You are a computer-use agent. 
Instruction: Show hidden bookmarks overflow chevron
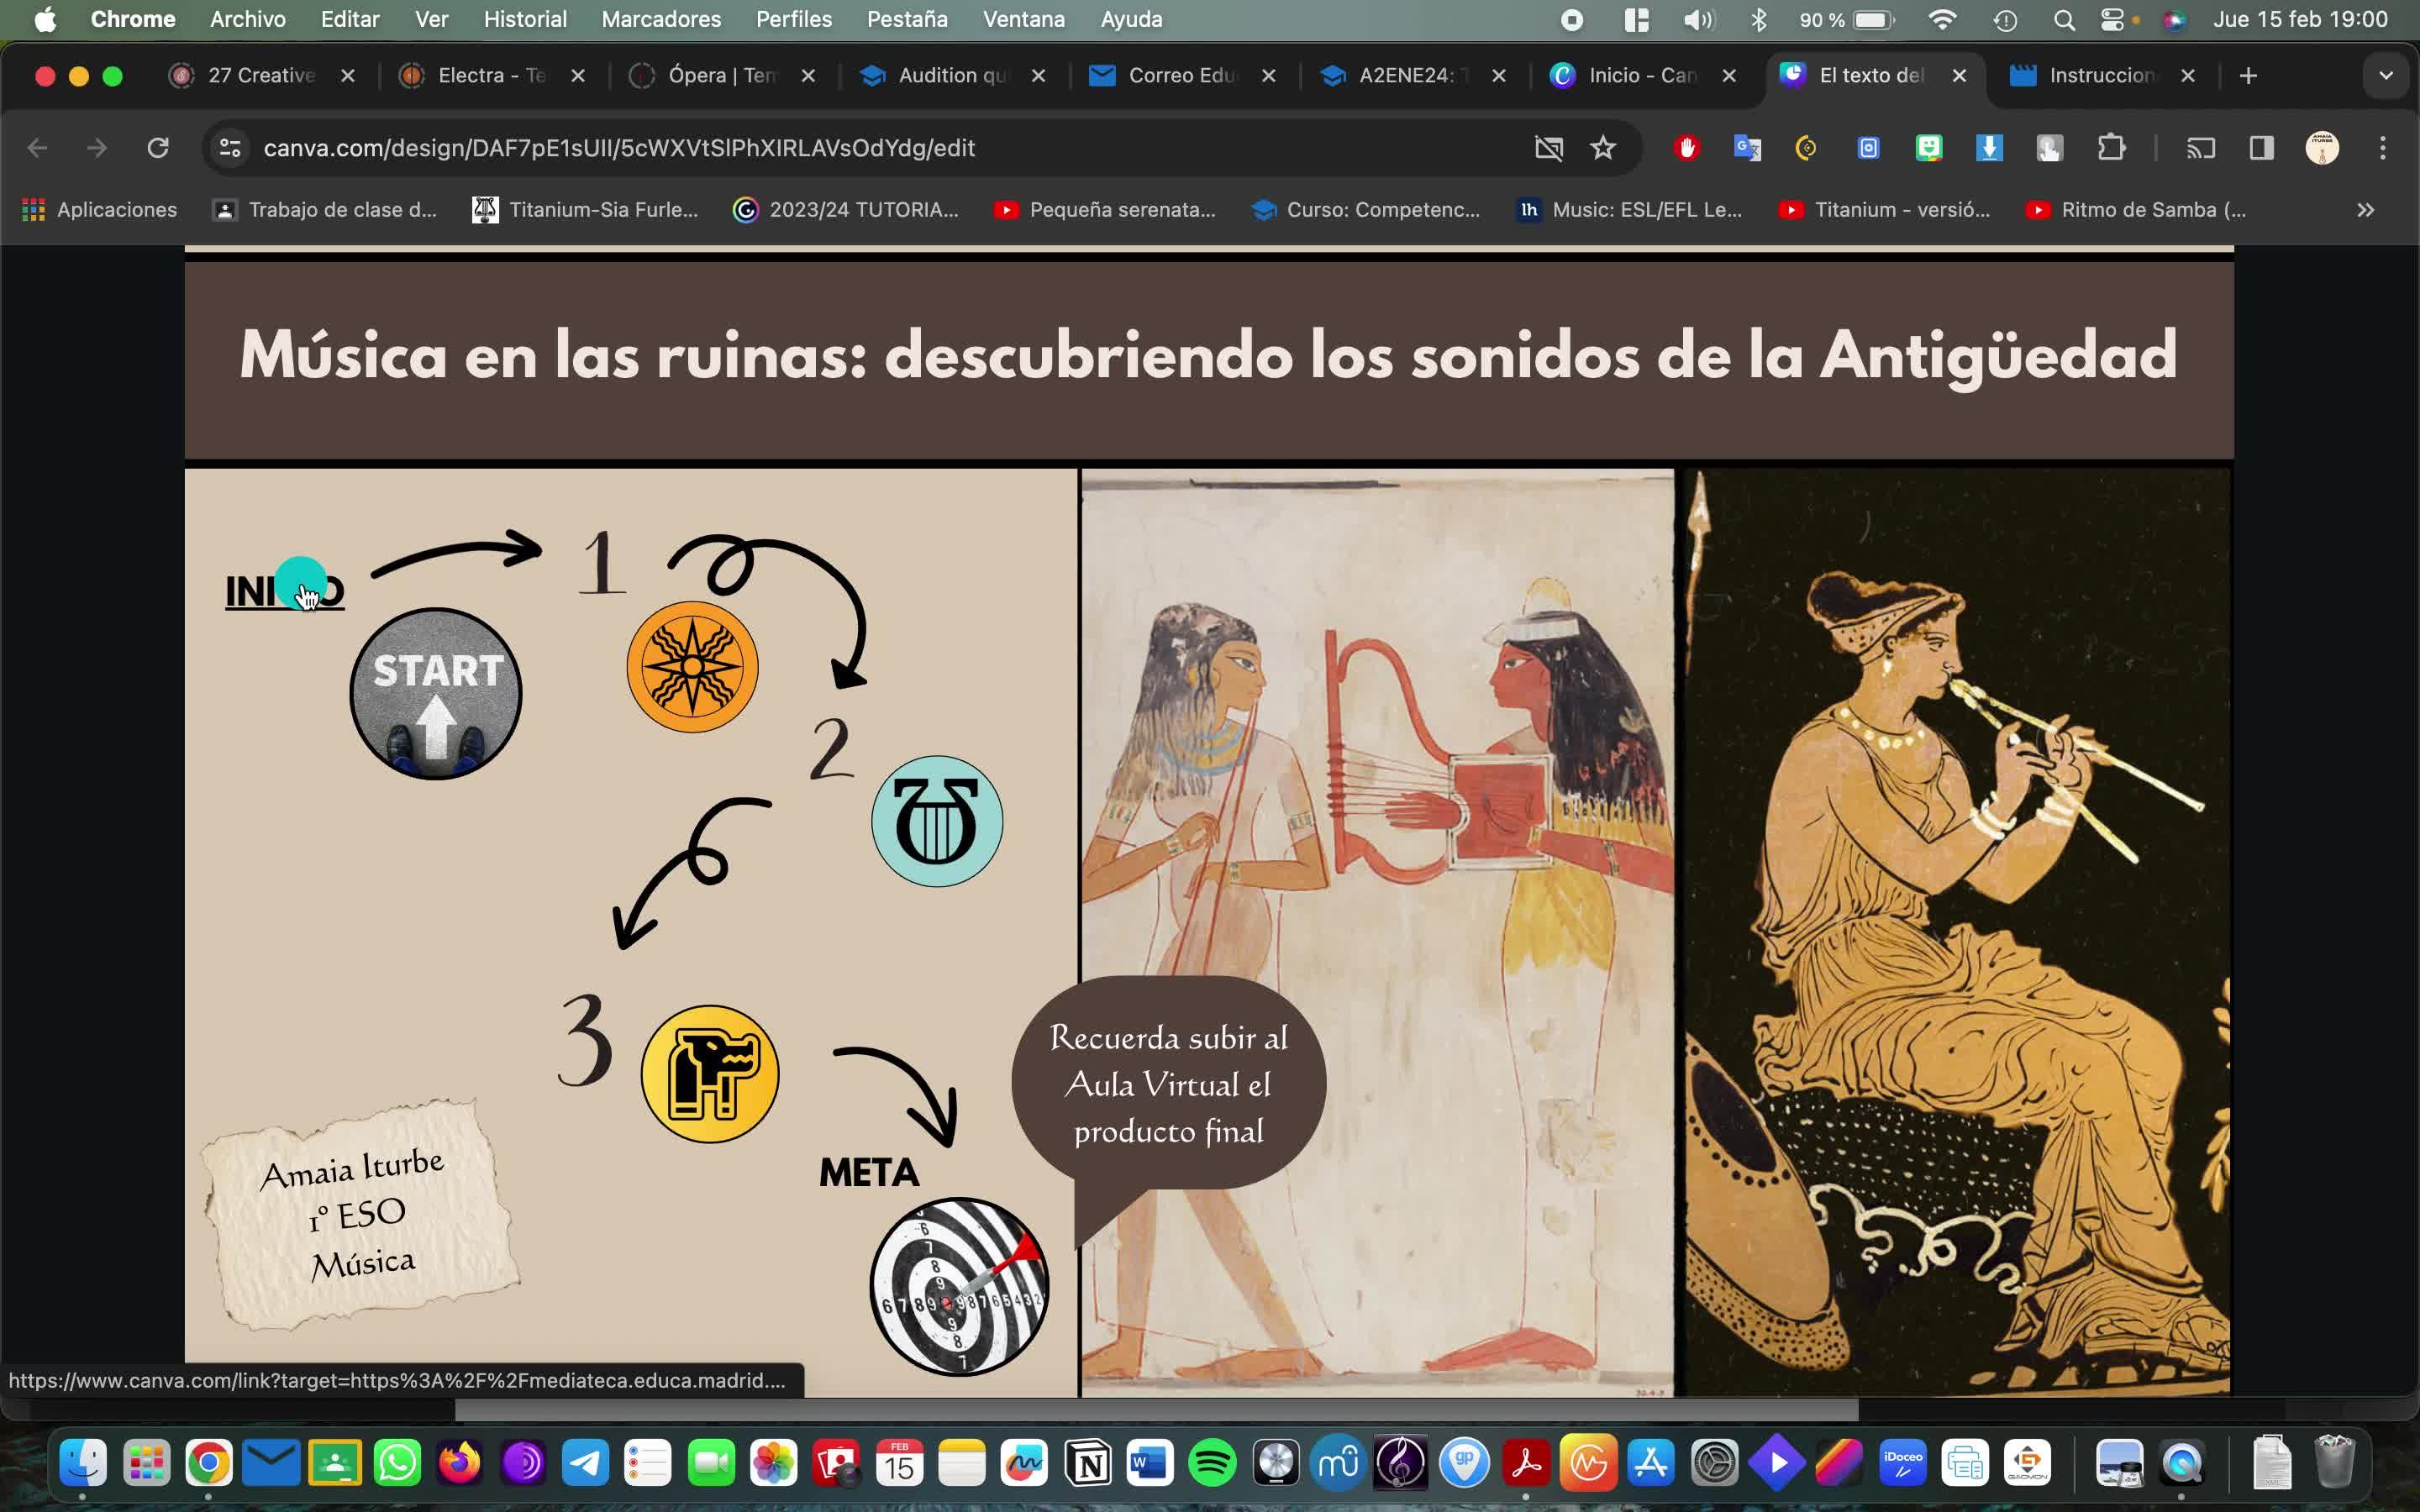point(2365,210)
